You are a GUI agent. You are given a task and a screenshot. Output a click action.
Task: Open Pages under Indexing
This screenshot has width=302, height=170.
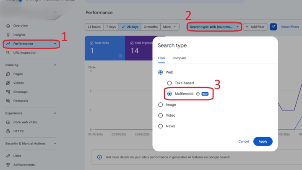[18, 74]
